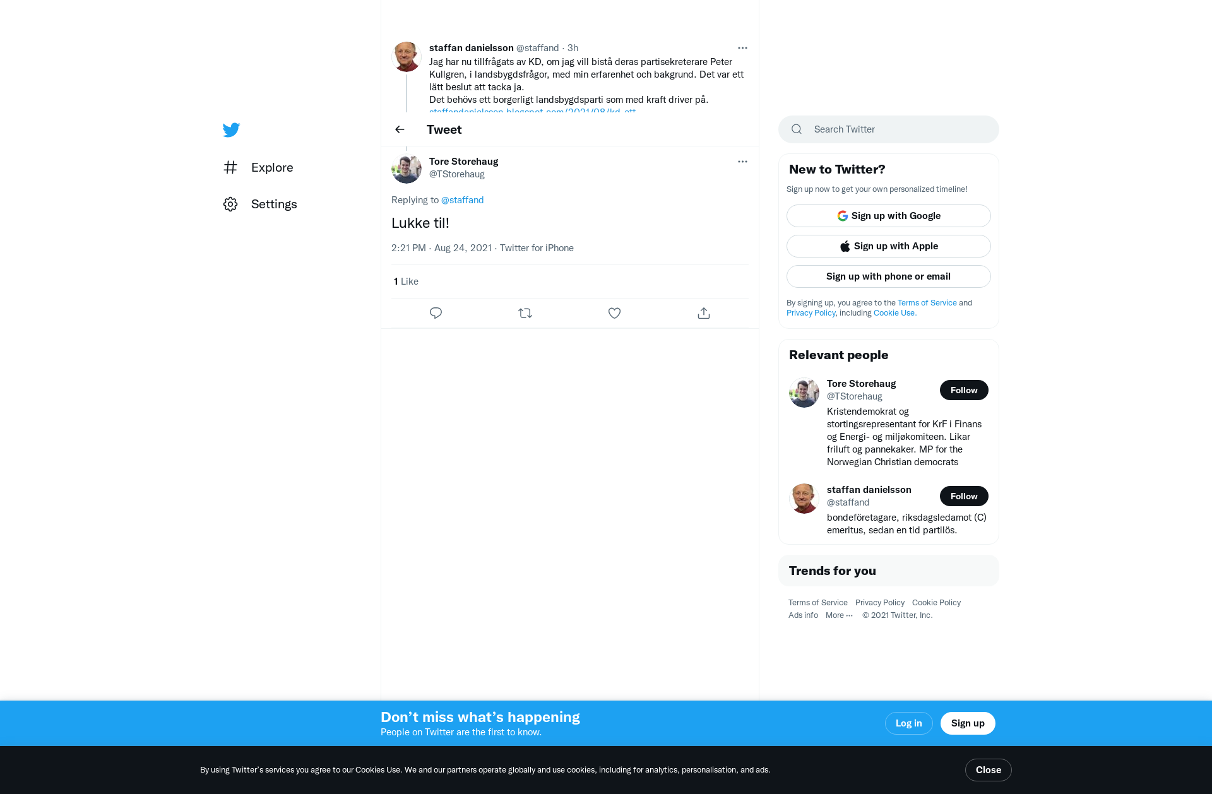Expand the More footer menu
This screenshot has height=794, width=1212.
tap(839, 615)
